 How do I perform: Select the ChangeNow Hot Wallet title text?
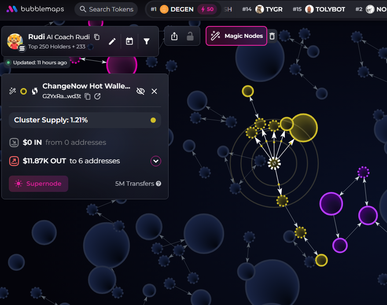tap(86, 86)
